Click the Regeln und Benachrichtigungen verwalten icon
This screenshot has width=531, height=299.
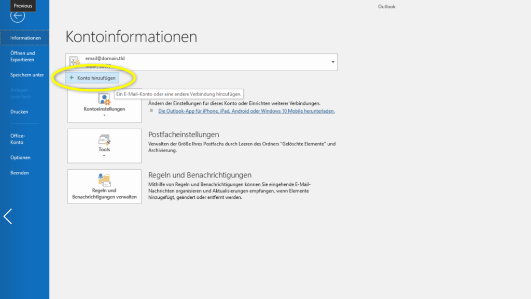click(x=104, y=179)
